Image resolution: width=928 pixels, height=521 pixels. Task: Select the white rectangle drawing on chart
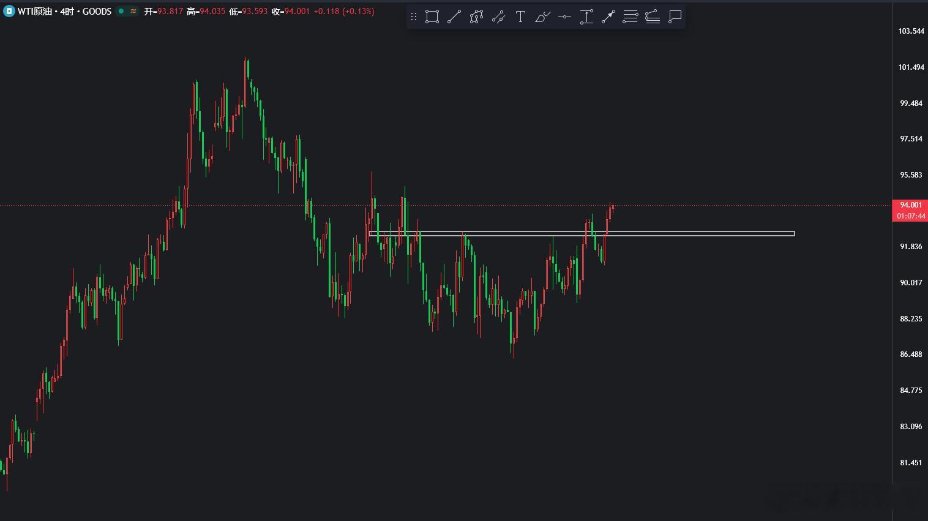(x=582, y=233)
